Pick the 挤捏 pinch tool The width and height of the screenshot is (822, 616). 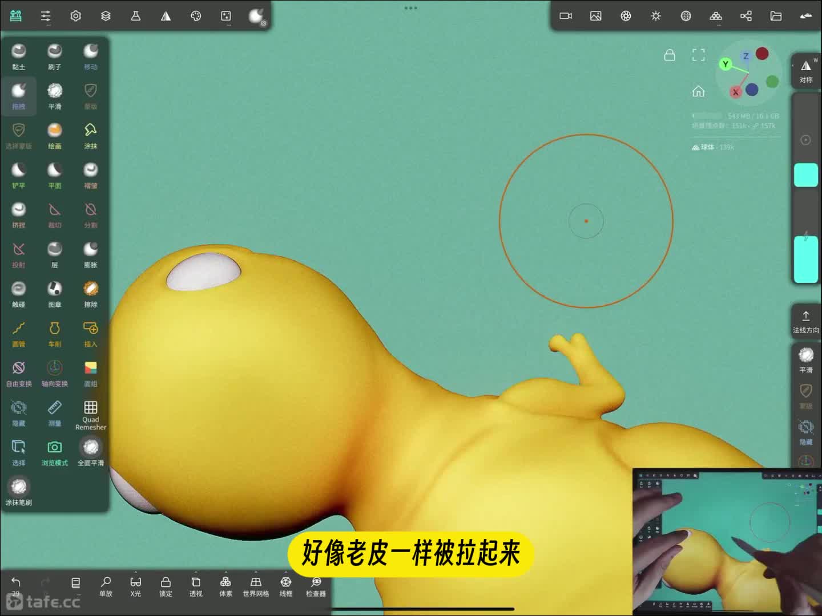[19, 214]
